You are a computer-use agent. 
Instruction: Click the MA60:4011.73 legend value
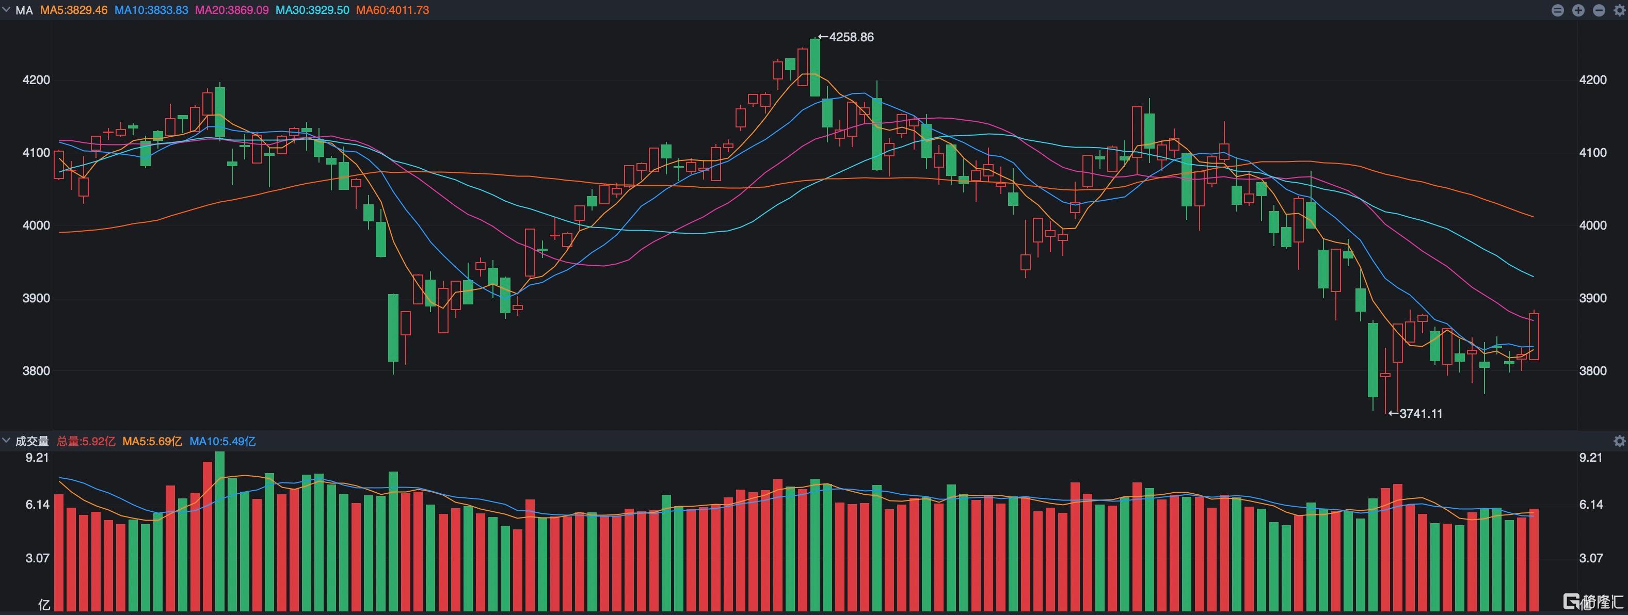tap(392, 11)
